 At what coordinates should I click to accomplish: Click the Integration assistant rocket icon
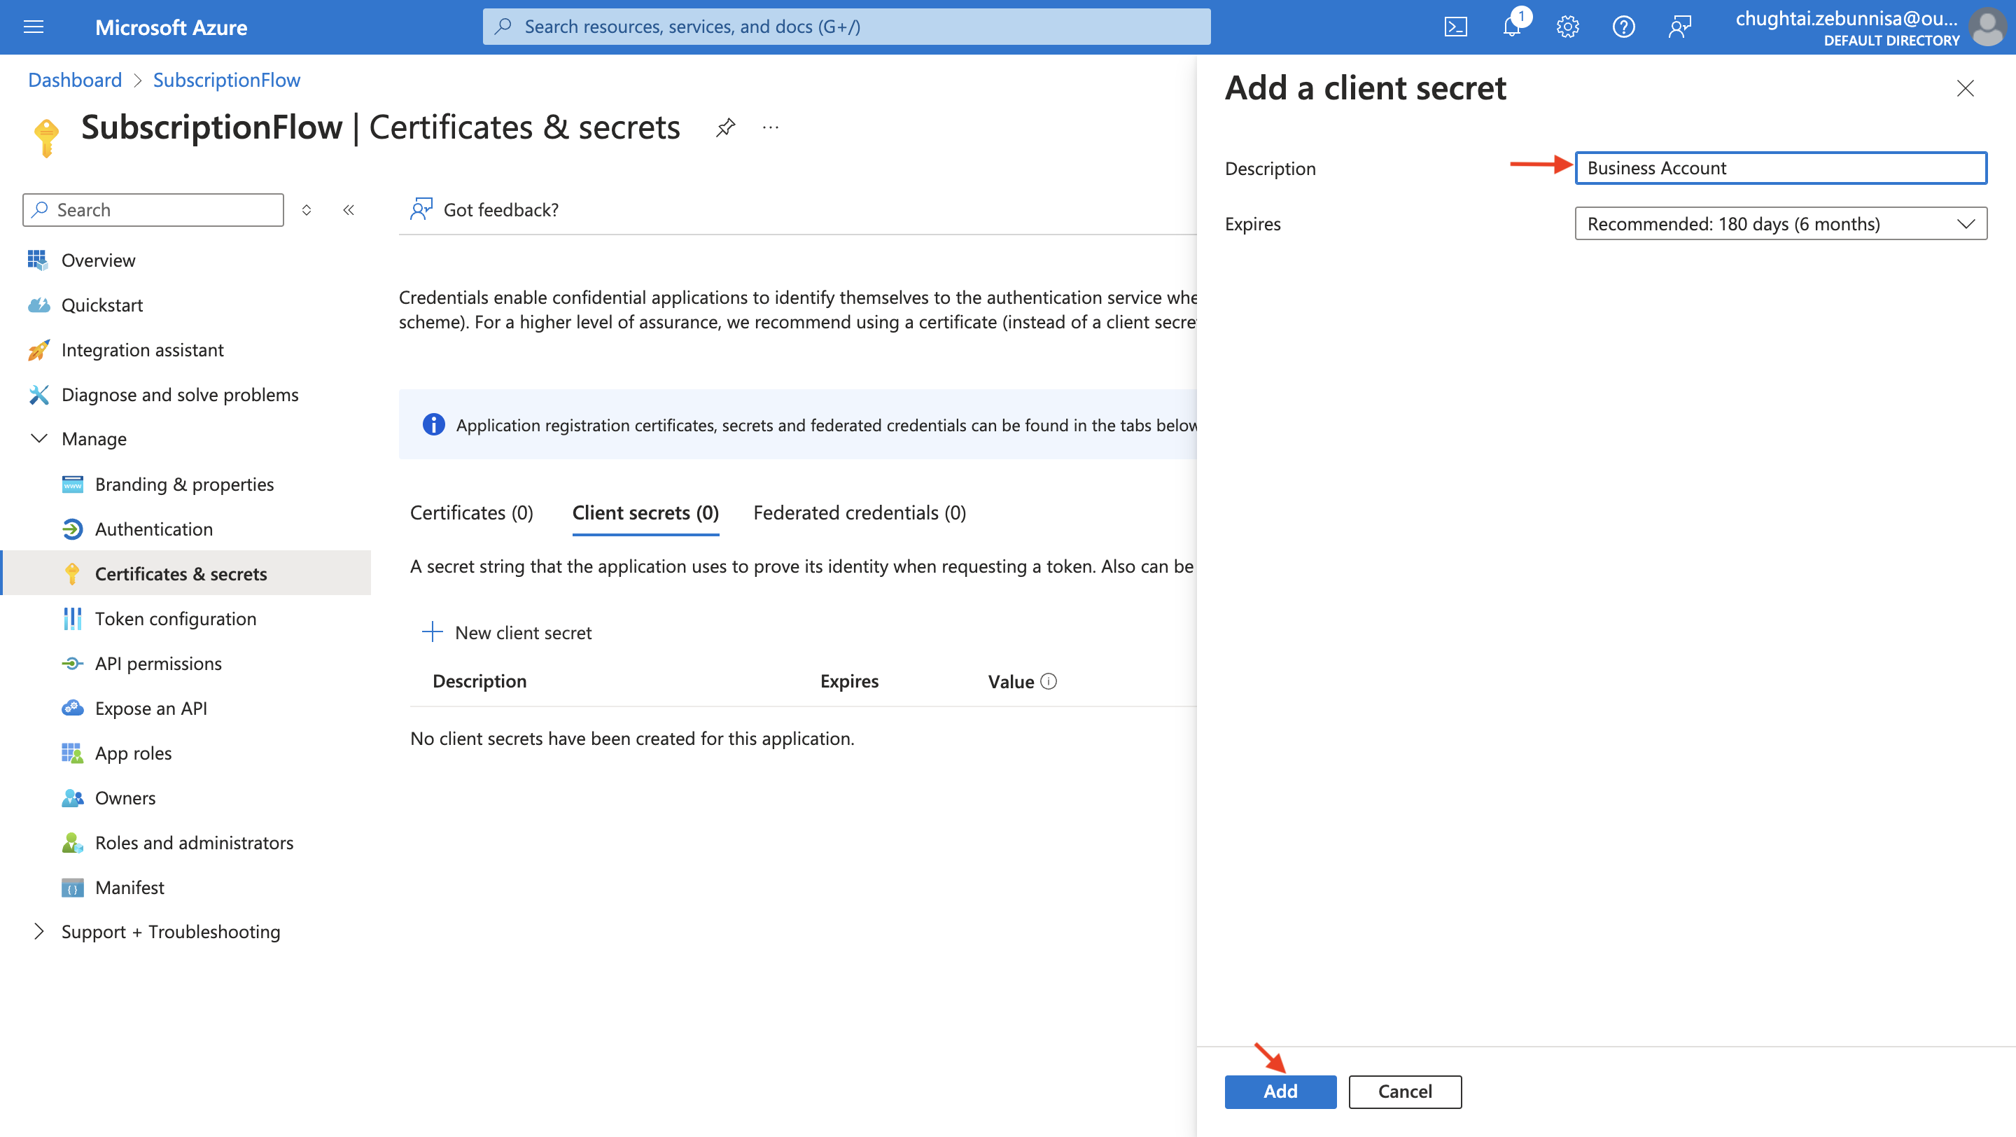(x=38, y=350)
